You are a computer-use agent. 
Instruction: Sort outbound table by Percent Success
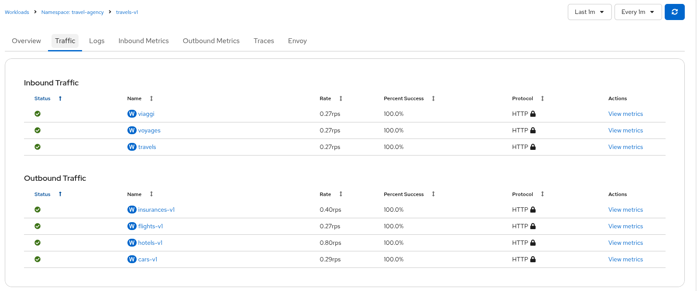[433, 194]
